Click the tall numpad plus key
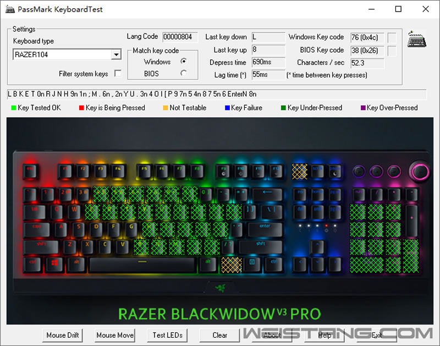Screen dimensions: 440x346 pos(411,221)
